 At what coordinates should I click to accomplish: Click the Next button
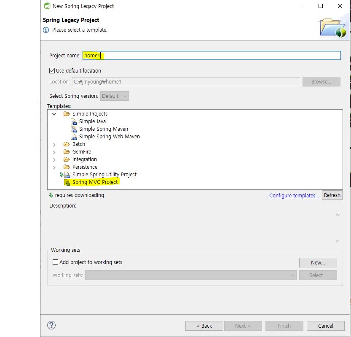[x=243, y=326]
